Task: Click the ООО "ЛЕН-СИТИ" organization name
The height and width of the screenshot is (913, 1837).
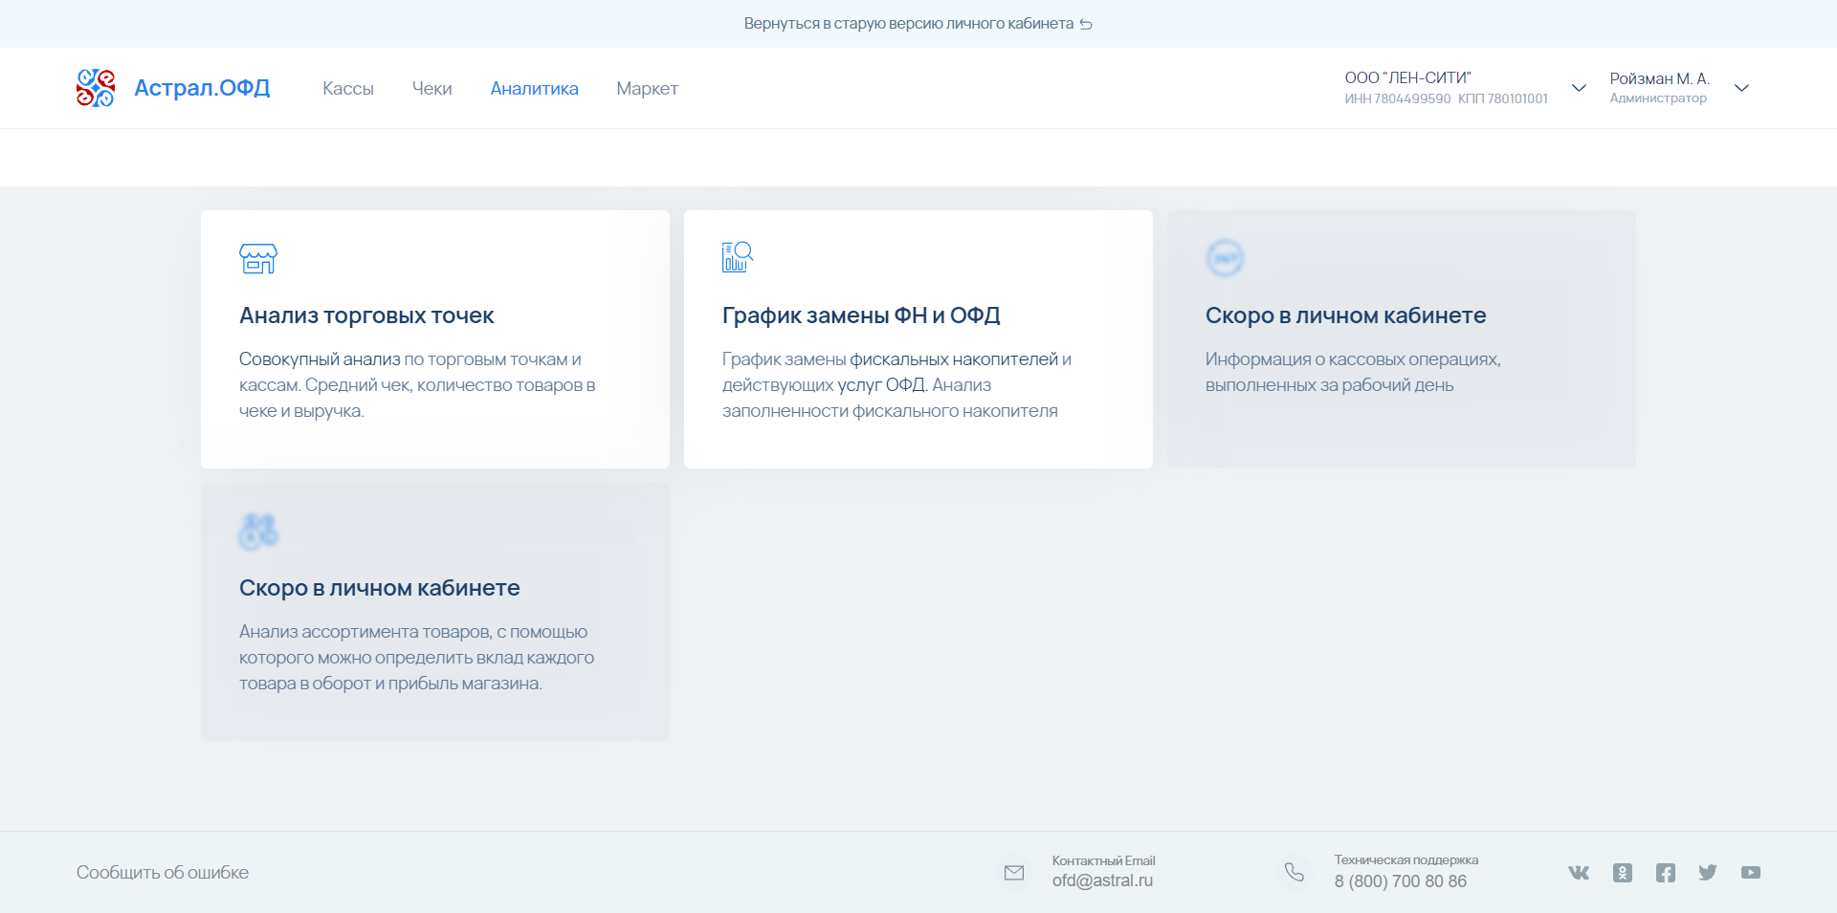Action: pyautogui.click(x=1407, y=77)
